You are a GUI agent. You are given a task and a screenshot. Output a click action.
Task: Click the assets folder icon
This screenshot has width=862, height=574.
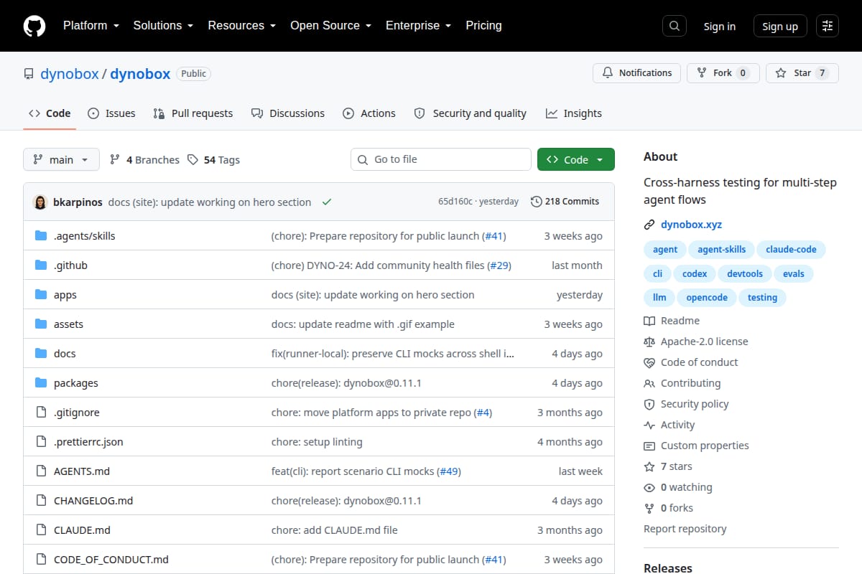coord(41,324)
